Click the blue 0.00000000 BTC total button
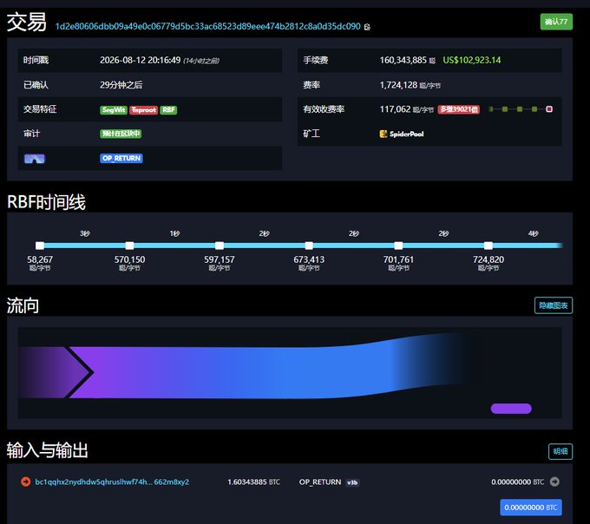Viewport: 590px width, 524px height. [x=531, y=507]
